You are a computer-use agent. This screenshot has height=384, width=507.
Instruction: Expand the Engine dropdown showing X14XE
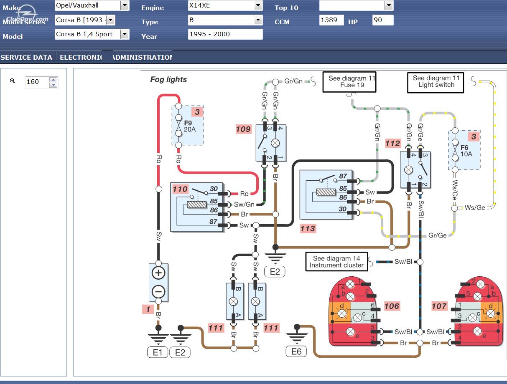point(225,5)
